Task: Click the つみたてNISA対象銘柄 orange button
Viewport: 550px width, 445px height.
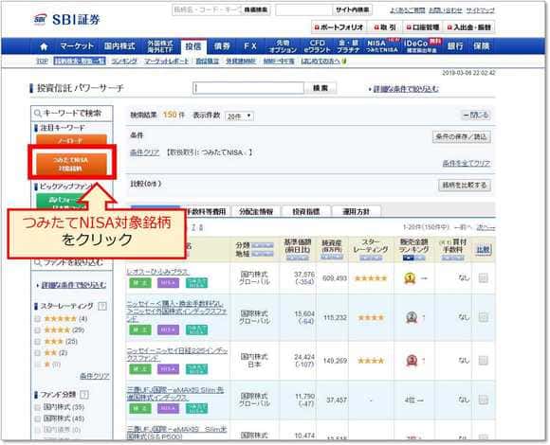Action: coord(71,164)
